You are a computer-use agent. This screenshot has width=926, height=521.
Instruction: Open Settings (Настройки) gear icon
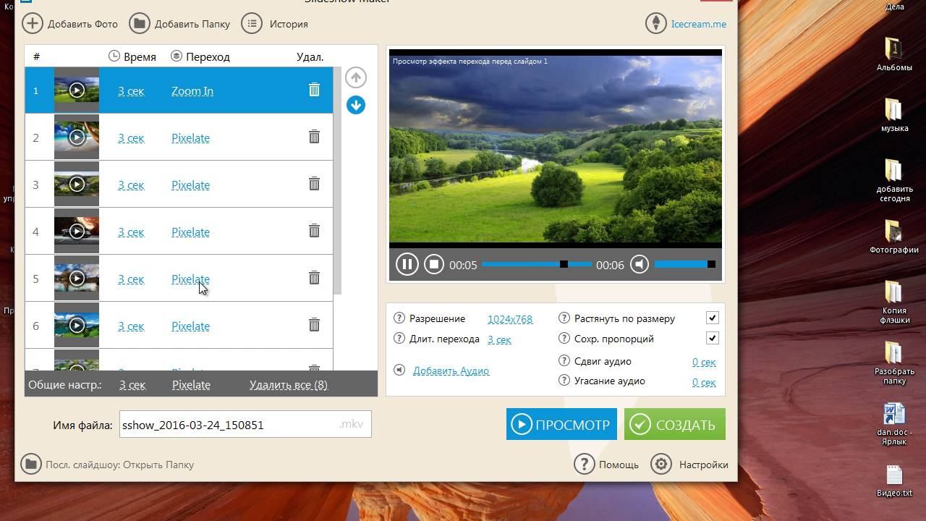(661, 465)
